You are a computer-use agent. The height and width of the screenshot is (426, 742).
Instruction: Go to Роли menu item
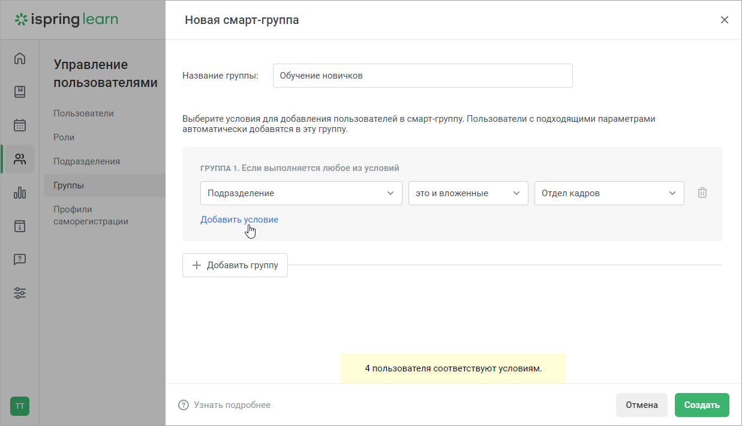pyautogui.click(x=64, y=137)
